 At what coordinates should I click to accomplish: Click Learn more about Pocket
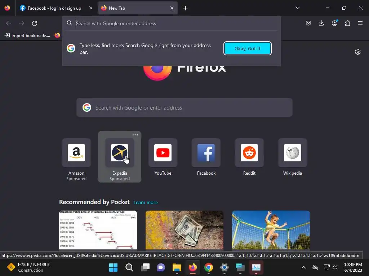(146, 203)
